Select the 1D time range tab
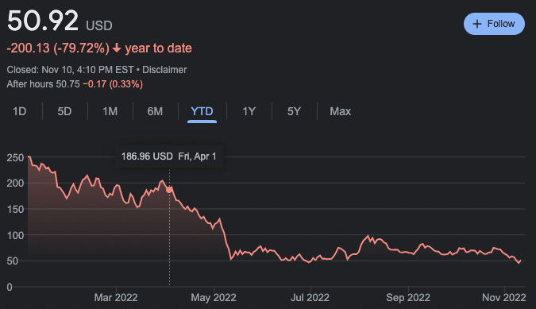This screenshot has height=309, width=536. click(x=20, y=111)
